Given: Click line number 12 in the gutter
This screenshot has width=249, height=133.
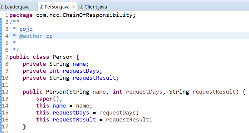Looking at the screenshot, I should pyautogui.click(x=5, y=91).
